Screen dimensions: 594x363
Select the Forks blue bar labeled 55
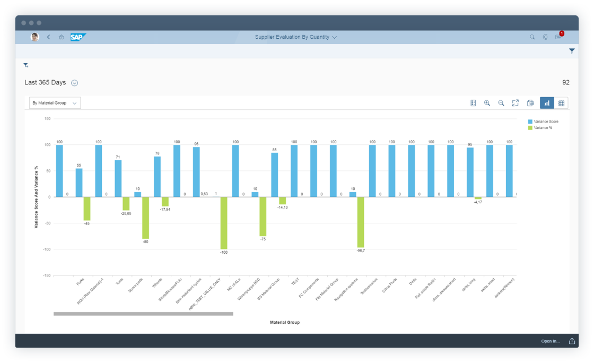point(79,183)
